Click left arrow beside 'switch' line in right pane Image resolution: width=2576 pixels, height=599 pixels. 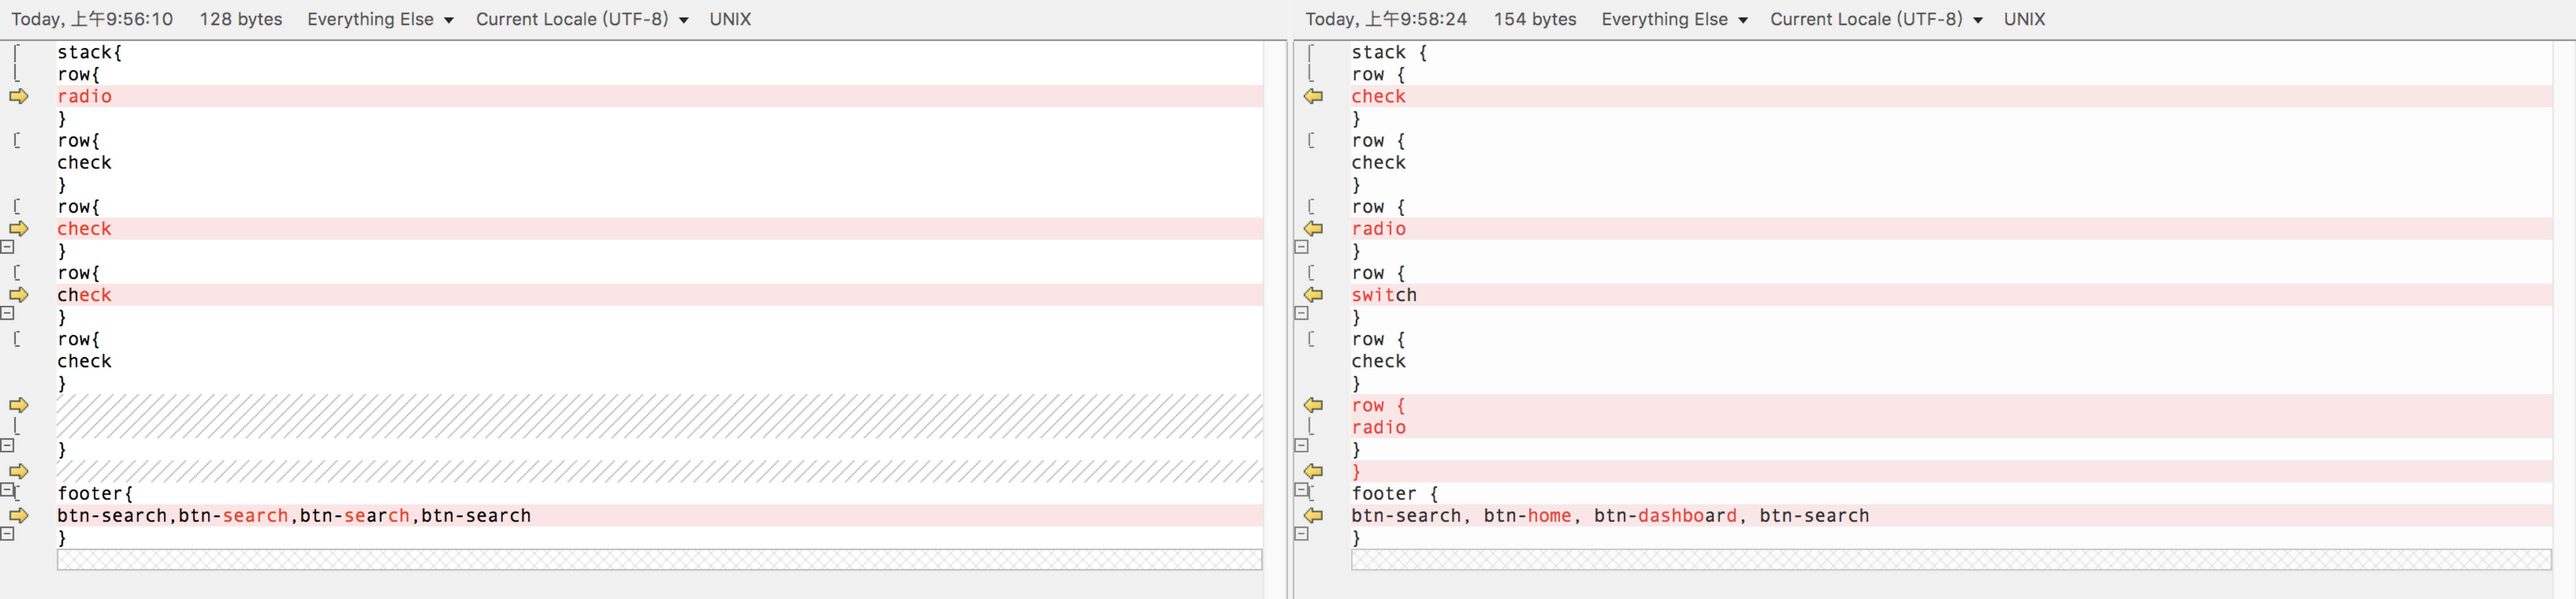click(1313, 295)
